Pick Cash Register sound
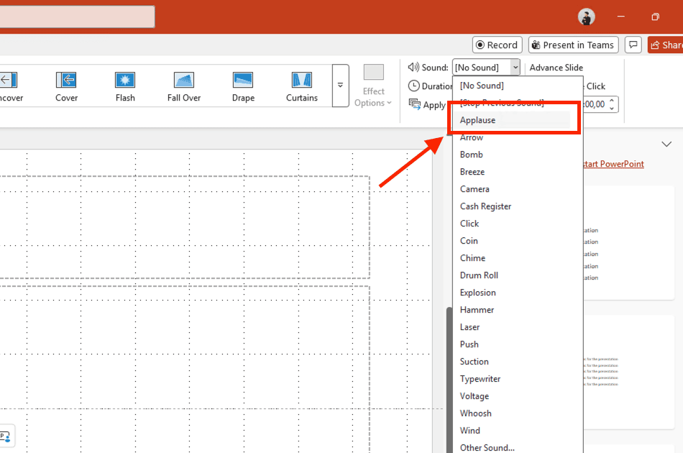683x453 pixels. point(518,206)
